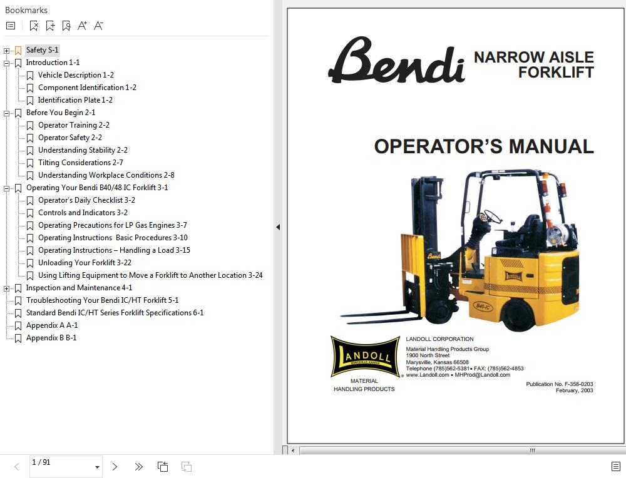626x478 pixels.
Task: Click the forklift photo on the cover
Action: (x=460, y=250)
